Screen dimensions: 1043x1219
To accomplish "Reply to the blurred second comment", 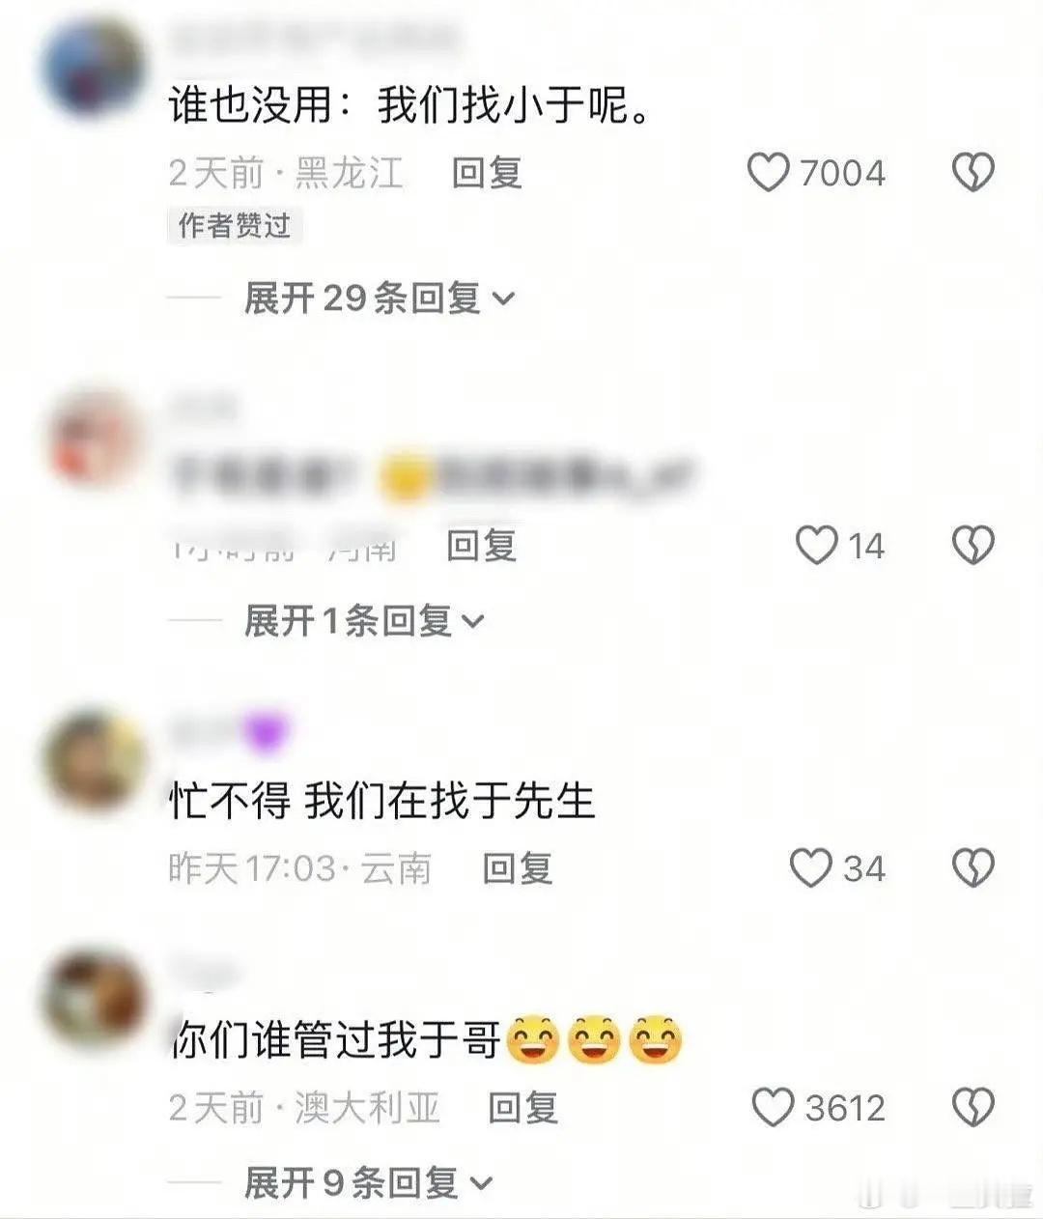I will click(481, 545).
